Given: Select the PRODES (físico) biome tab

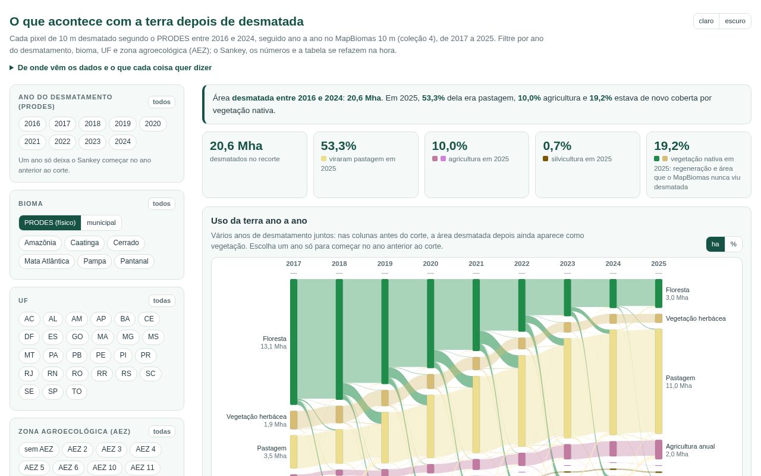Looking at the screenshot, I should pos(50,223).
